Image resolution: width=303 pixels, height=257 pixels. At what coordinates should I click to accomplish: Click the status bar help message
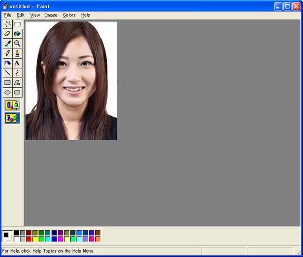(x=48, y=251)
